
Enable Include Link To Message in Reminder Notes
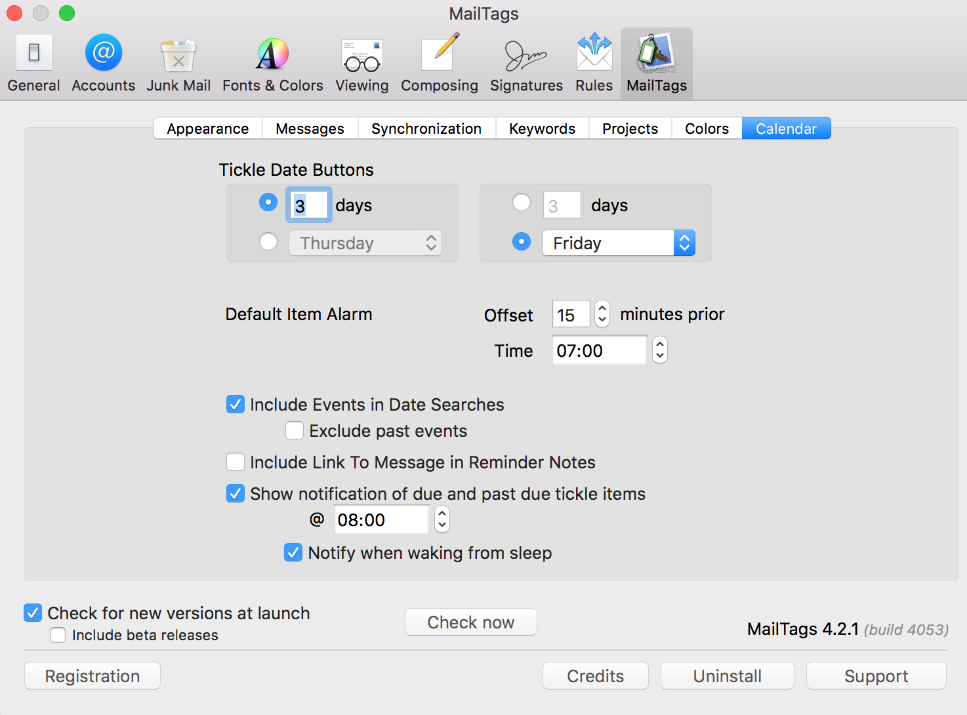[x=236, y=462]
